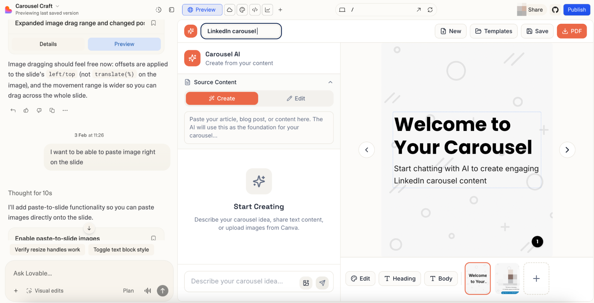Give thumbs up to the AI response
The image size is (594, 303).
click(x=26, y=110)
